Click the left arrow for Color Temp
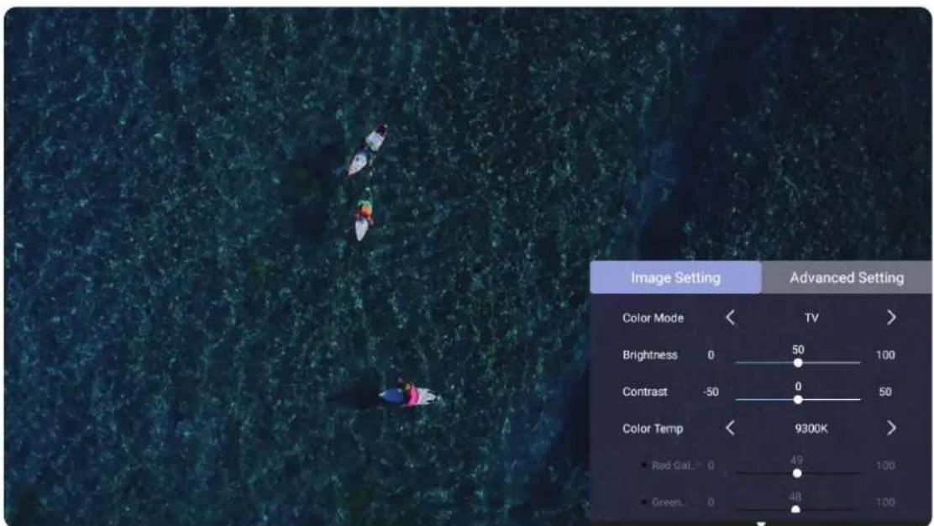934x526 pixels. point(730,428)
